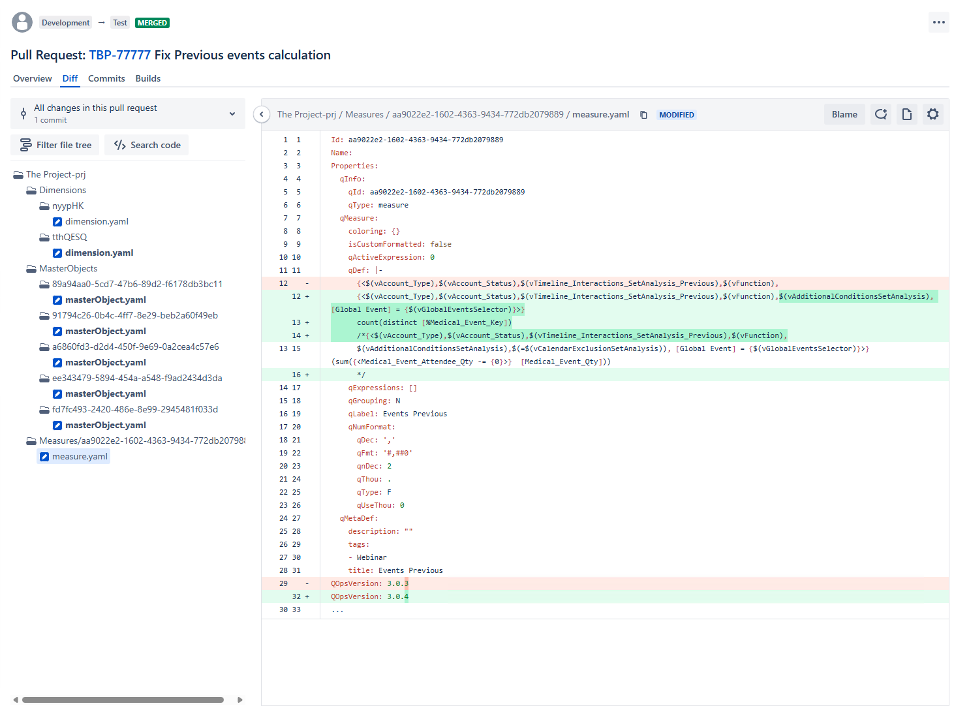Click the file icon of masterObject.yaml under 89a94aa0

pos(57,300)
